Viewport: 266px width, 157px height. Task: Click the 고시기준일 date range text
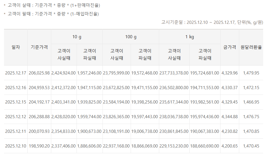(212, 22)
